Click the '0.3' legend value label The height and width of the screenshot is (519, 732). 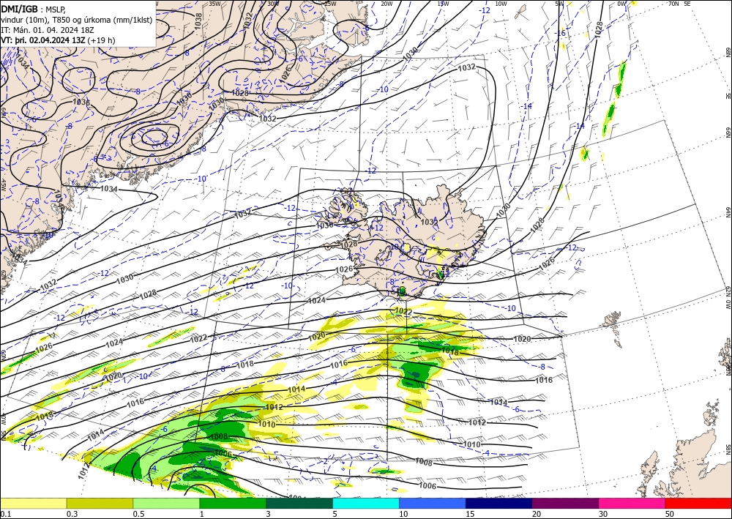pos(72,514)
